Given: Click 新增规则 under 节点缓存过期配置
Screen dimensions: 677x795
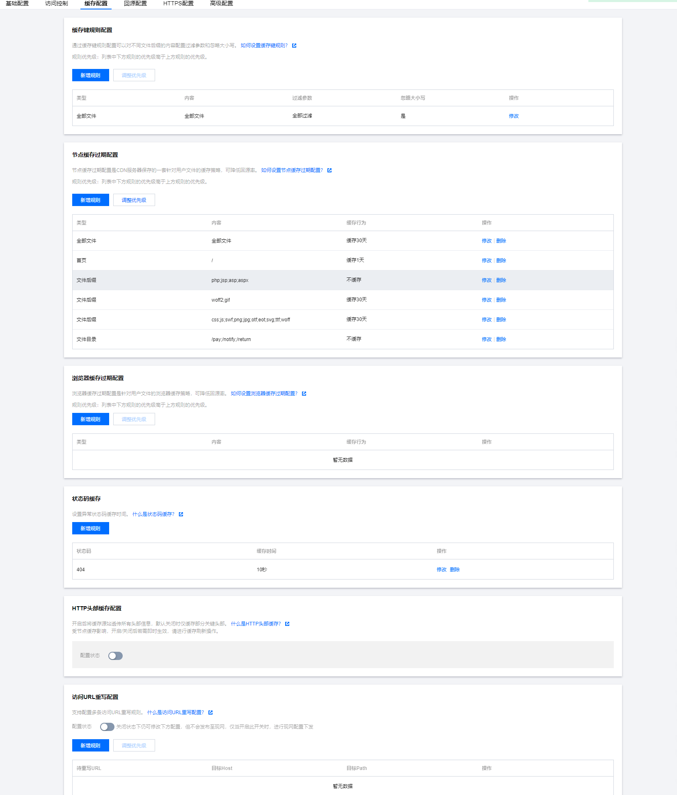Looking at the screenshot, I should pos(91,200).
